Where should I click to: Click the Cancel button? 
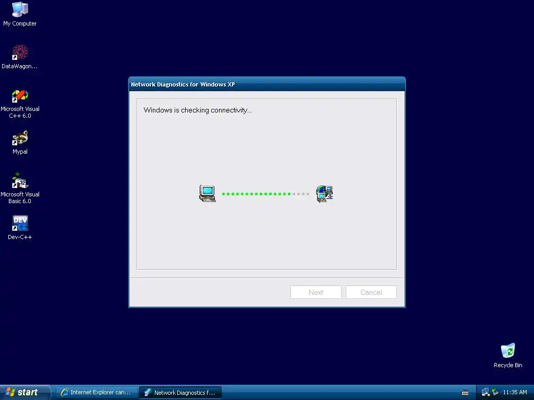coord(371,292)
